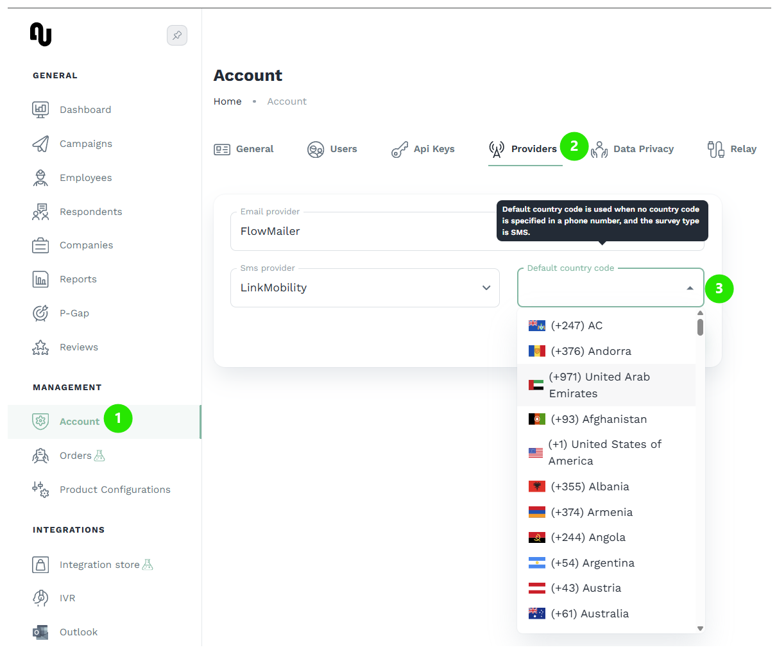Image resolution: width=777 pixels, height=652 pixels.
Task: Click the Respondents icon
Action: coord(40,211)
